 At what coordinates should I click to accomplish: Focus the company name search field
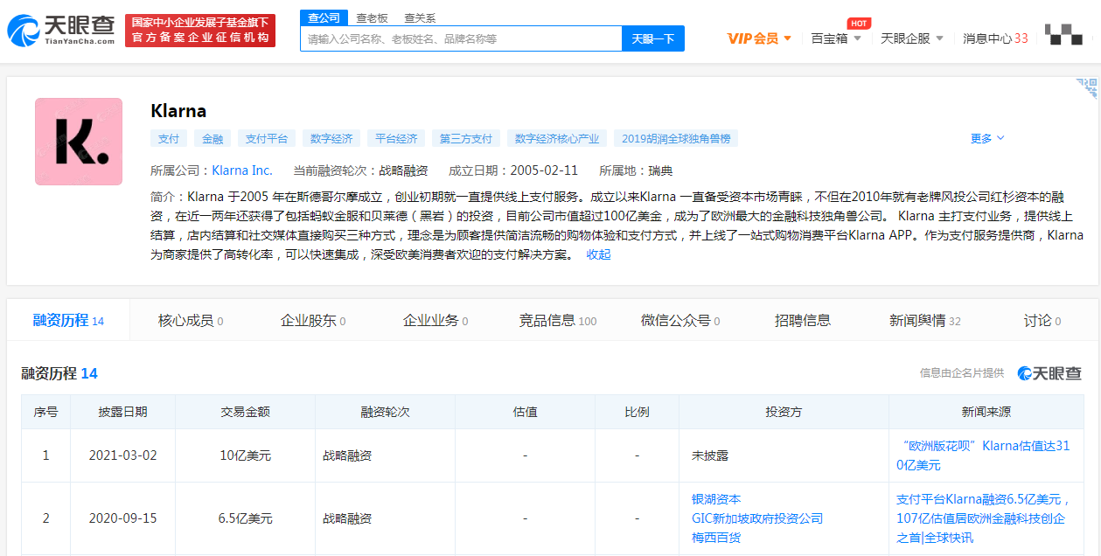point(461,38)
